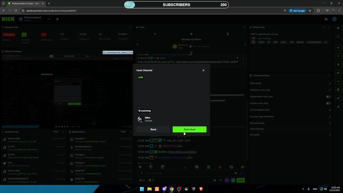Open the Just Chatting category link
Image resolution: width=343 pixels, height=193 pixels.
[264, 38]
